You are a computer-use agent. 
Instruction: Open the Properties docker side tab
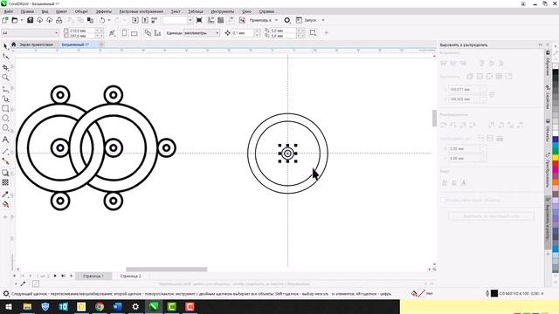tap(548, 97)
